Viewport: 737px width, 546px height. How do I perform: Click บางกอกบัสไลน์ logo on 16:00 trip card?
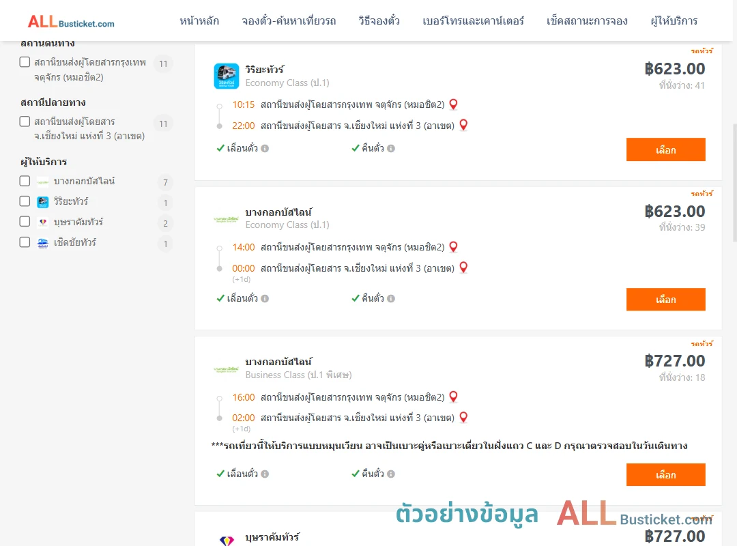point(226,369)
